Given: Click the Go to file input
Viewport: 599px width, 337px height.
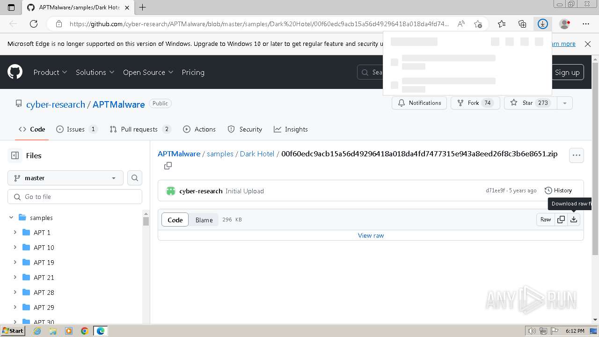Looking at the screenshot, I should [x=75, y=197].
